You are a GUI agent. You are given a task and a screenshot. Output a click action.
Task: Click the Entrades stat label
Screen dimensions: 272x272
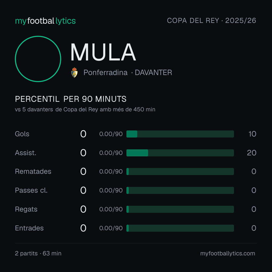pos(29,228)
